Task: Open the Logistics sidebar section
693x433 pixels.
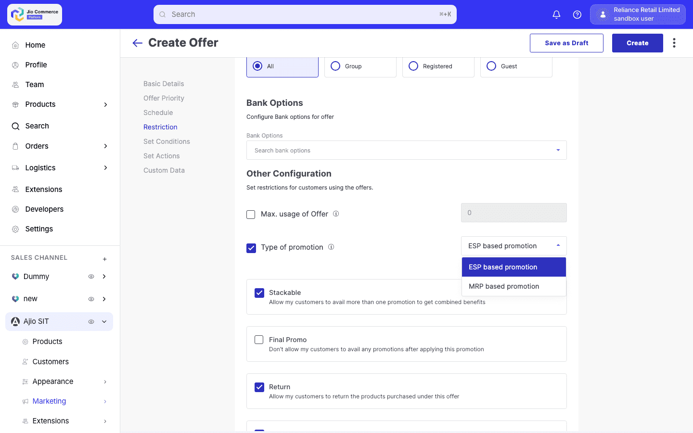Action: point(40,167)
